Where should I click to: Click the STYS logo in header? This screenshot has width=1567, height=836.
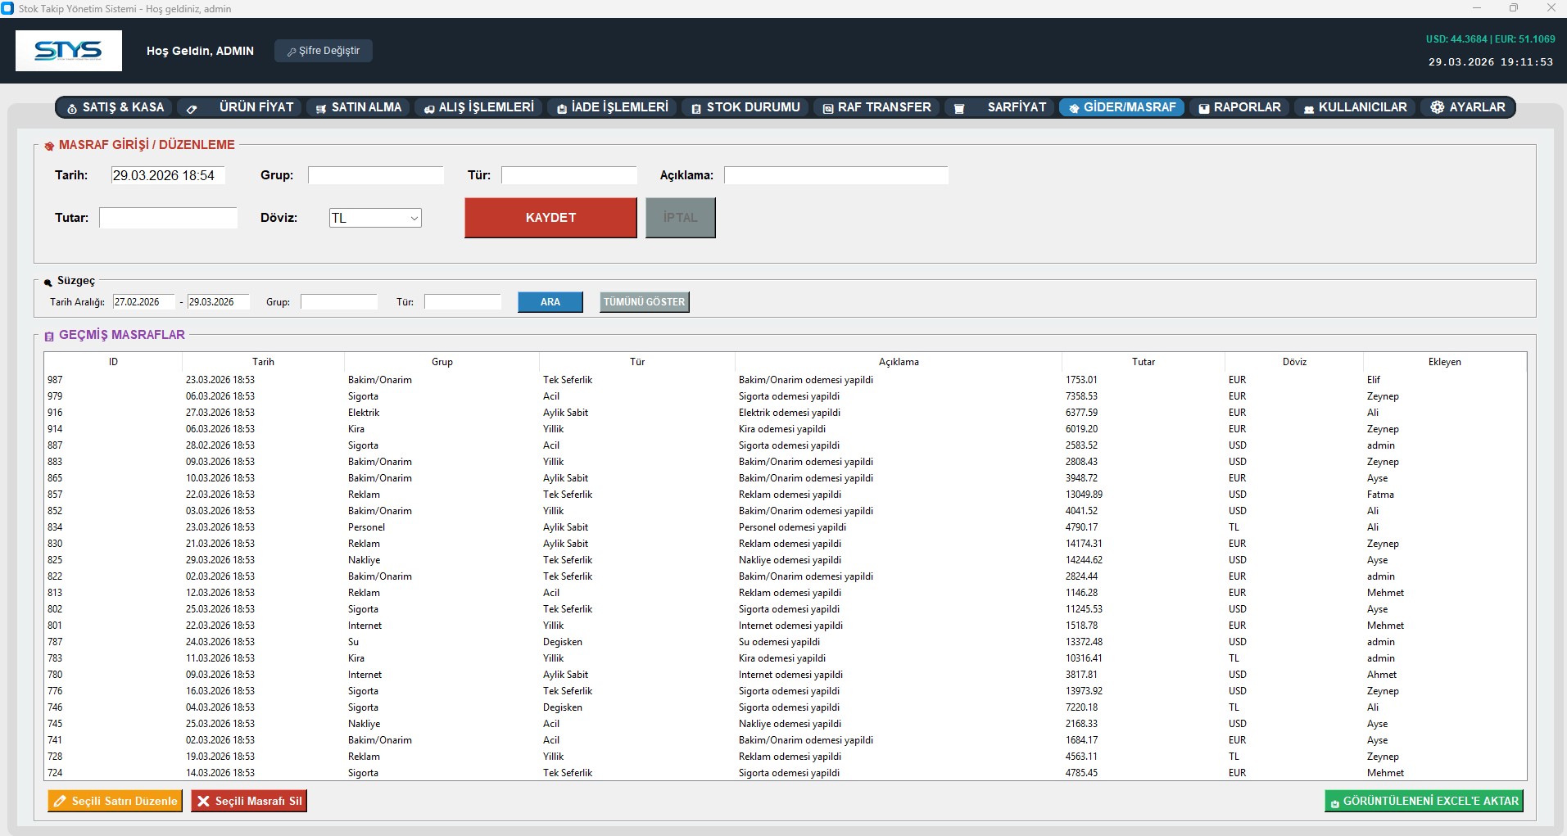(69, 51)
